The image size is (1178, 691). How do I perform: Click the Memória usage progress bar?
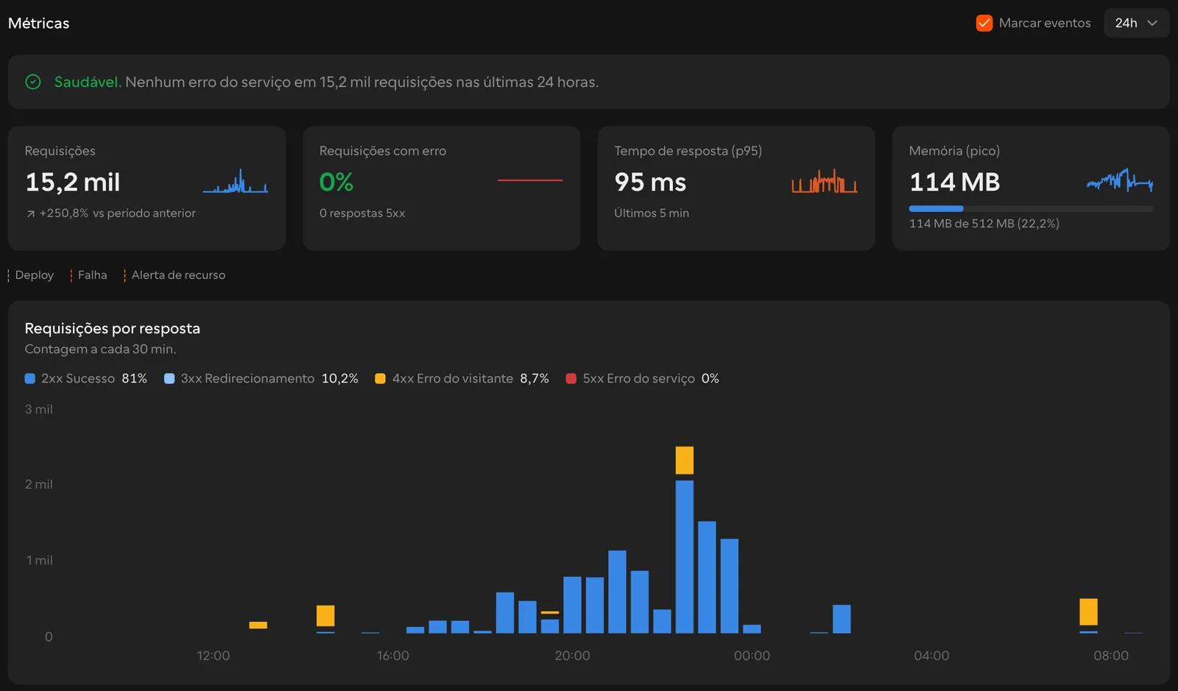click(1031, 209)
